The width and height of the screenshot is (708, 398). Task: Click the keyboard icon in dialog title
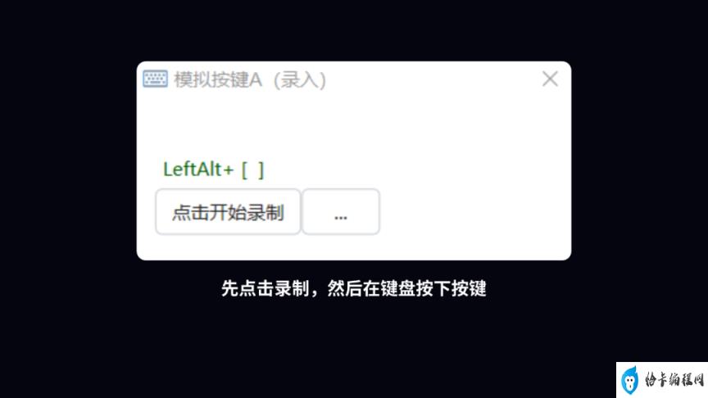[155, 79]
